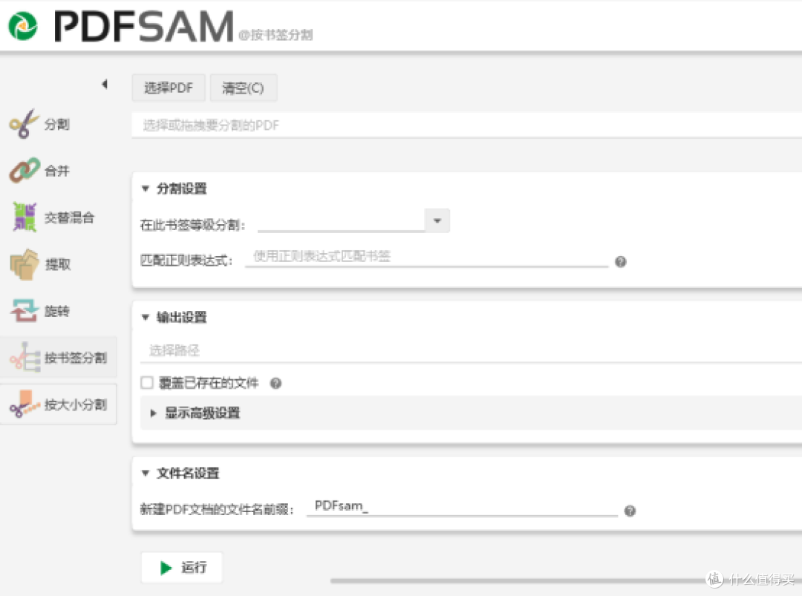Click the PDFsam logo icon
This screenshot has width=802, height=596.
pos(23,26)
